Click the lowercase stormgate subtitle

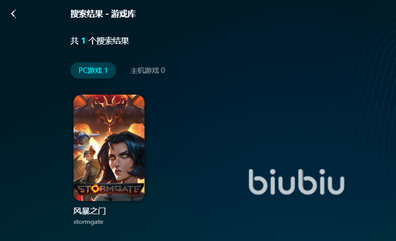tap(88, 222)
